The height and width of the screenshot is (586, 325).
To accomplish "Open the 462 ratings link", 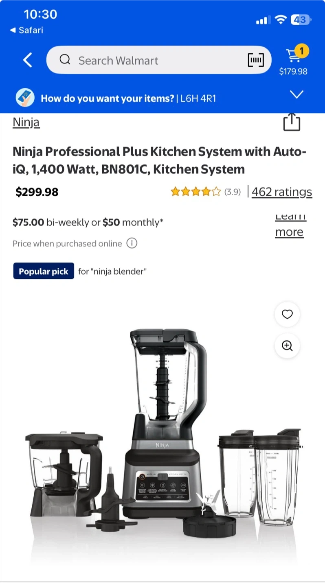I will 282,192.
